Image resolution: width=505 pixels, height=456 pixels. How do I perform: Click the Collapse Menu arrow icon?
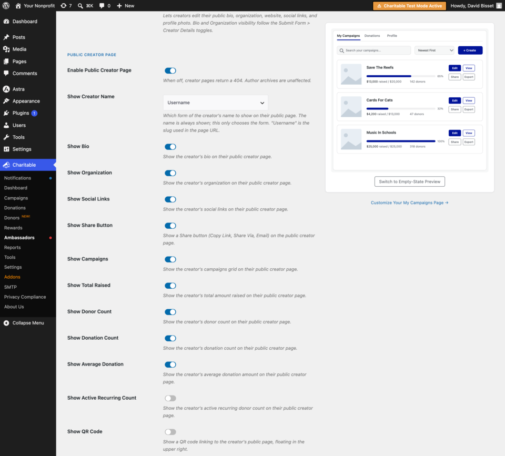pos(6,323)
